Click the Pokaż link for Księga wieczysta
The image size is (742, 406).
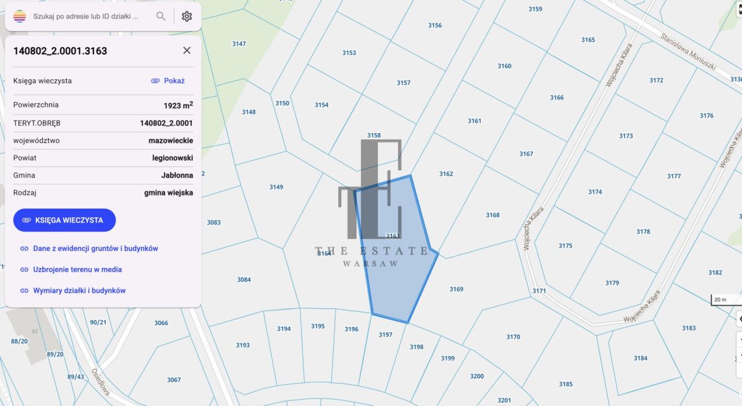click(168, 80)
